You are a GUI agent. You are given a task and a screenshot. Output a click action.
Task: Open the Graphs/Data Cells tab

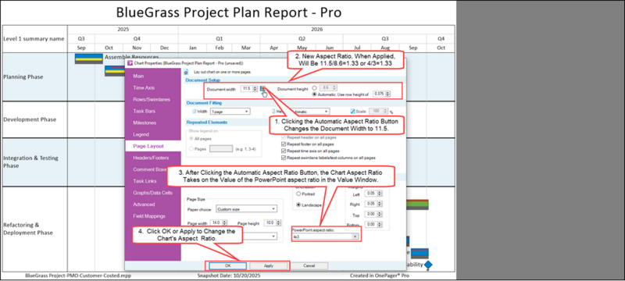[x=152, y=193]
